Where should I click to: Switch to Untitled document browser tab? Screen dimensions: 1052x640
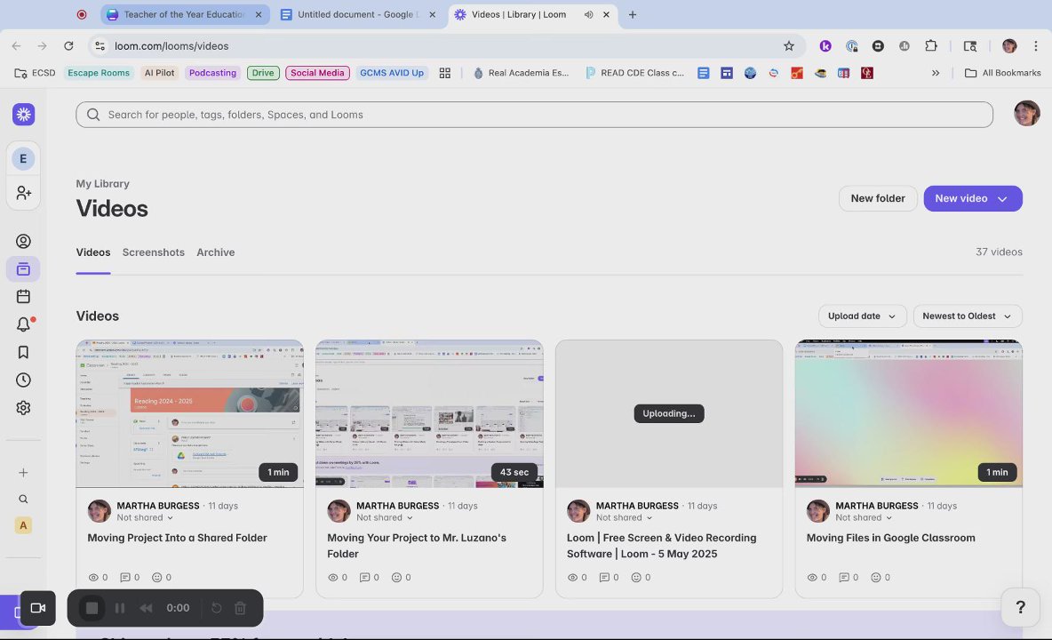(357, 14)
